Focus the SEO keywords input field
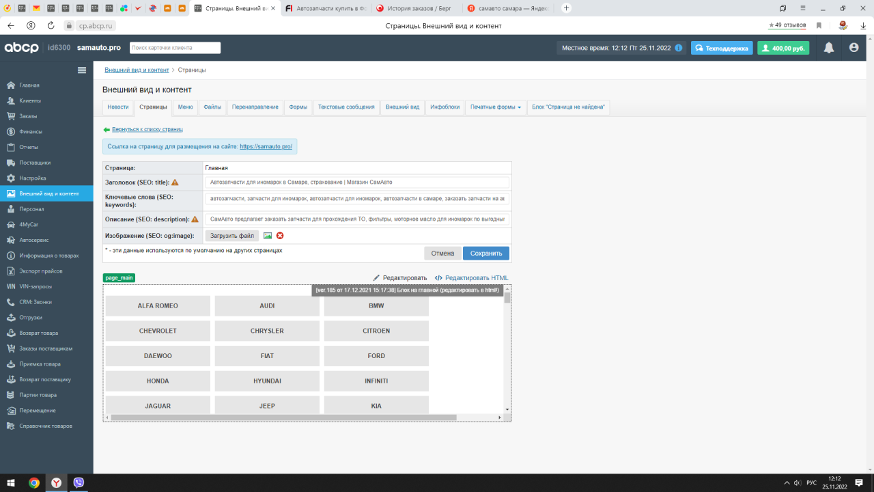 pos(357,199)
